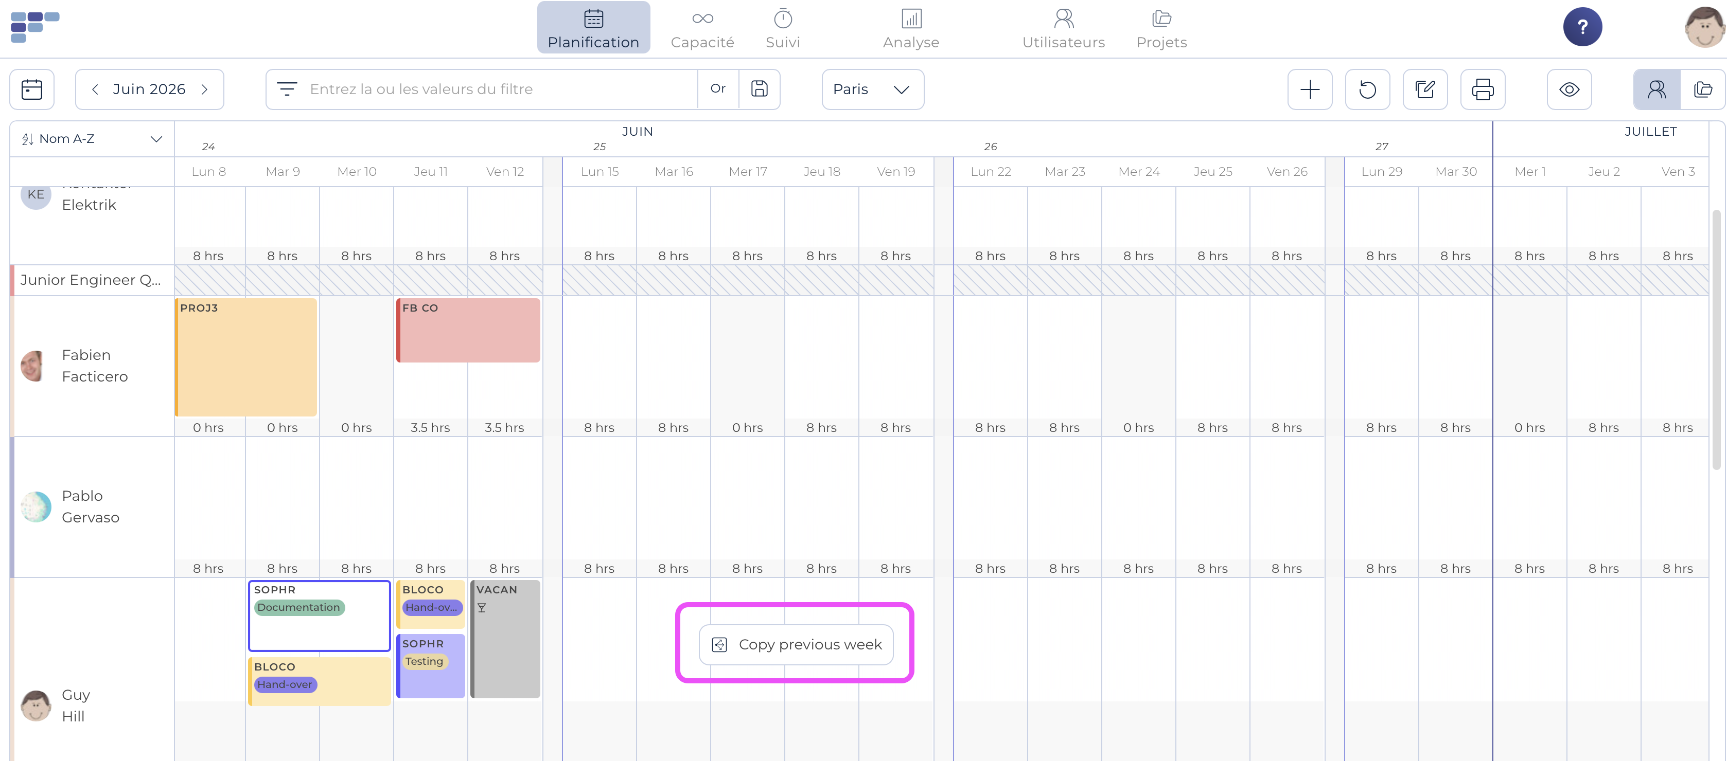Click the printer icon
Viewport: 1727px width, 761px height.
pyautogui.click(x=1482, y=89)
